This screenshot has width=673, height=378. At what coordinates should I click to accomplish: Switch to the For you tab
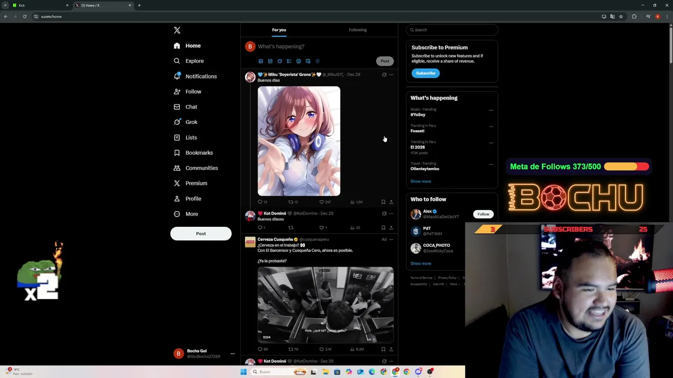tap(279, 30)
